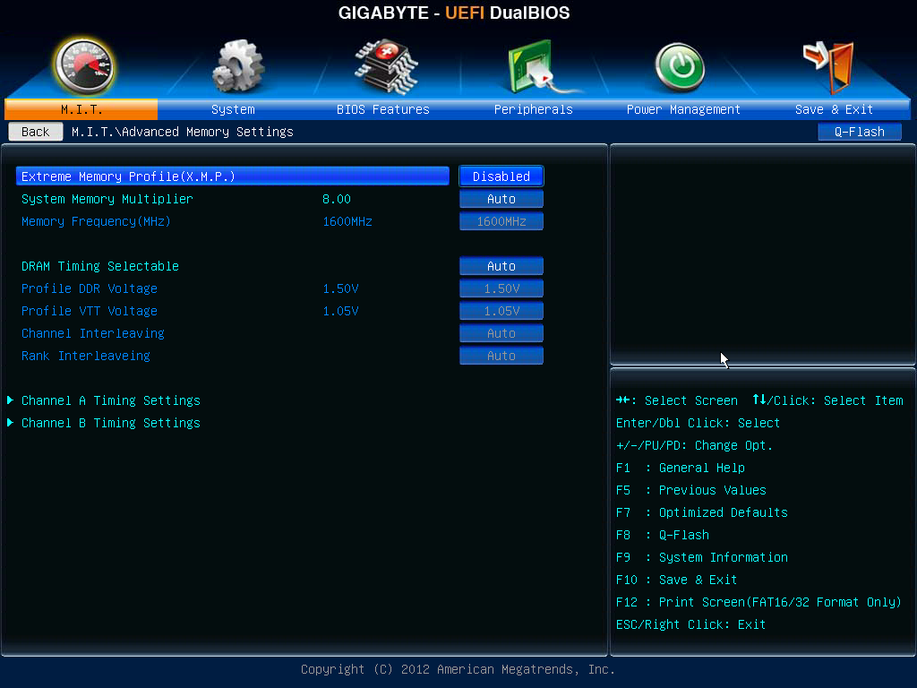Click the F7 Optimized Defaults help line
The width and height of the screenshot is (917, 688).
[702, 512]
